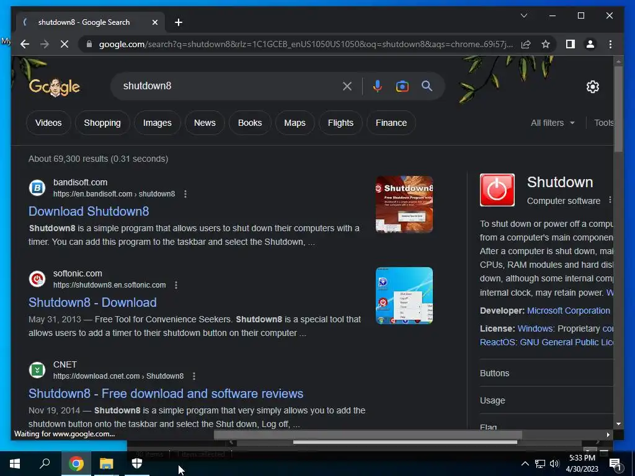Switch to Finance results
This screenshot has width=635, height=476.
[x=391, y=123]
